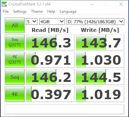Select the 4K Q32T1 read result 0.971
129x117 pixels.
[50, 60]
